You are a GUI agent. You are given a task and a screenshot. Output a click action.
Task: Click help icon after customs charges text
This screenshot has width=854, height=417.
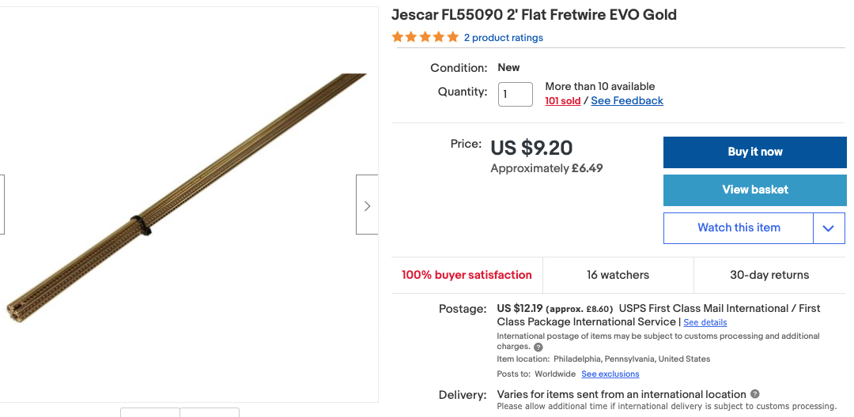pos(538,347)
